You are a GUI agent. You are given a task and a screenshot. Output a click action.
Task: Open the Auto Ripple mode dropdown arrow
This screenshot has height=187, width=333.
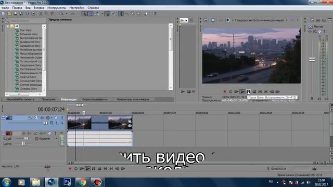tap(102, 14)
